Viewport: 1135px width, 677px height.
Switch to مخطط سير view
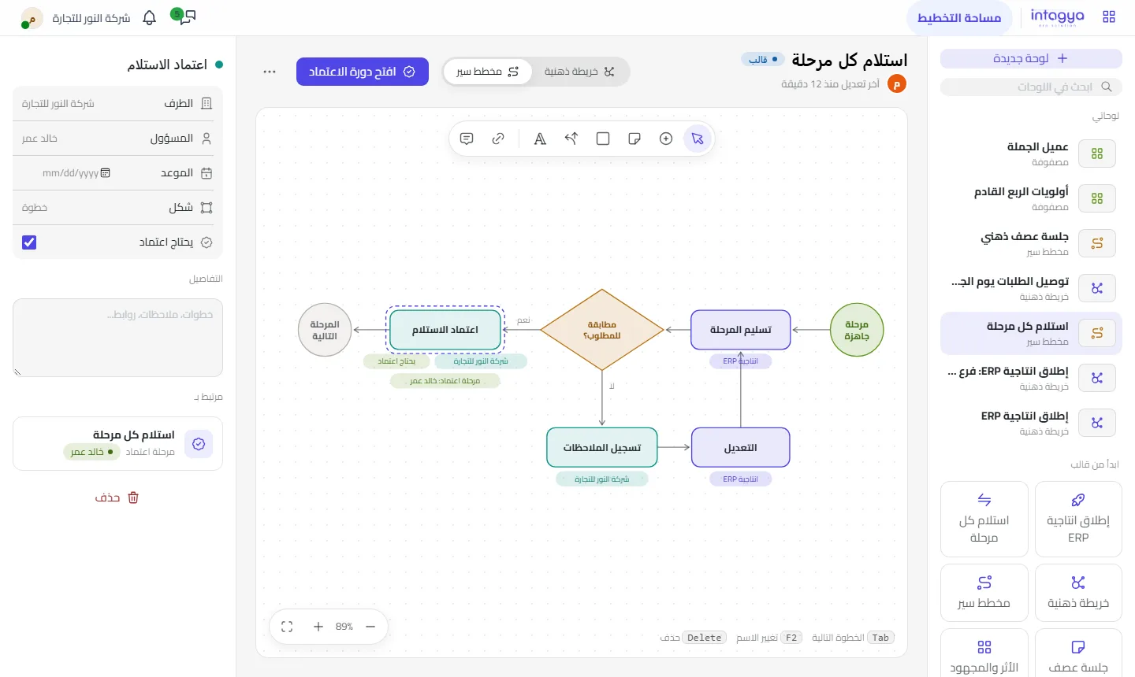(x=488, y=72)
